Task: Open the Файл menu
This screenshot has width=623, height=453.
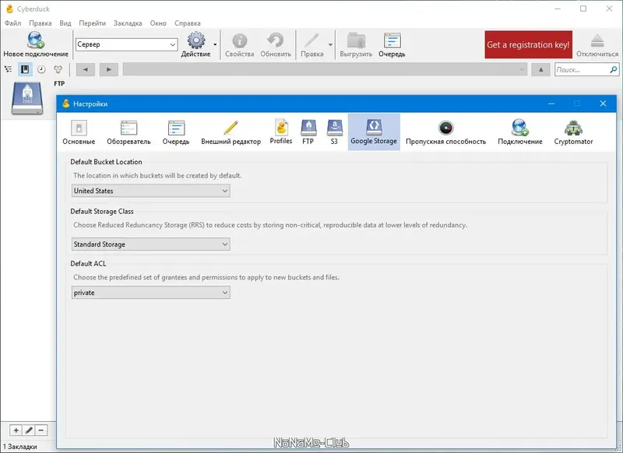Action: coord(12,23)
